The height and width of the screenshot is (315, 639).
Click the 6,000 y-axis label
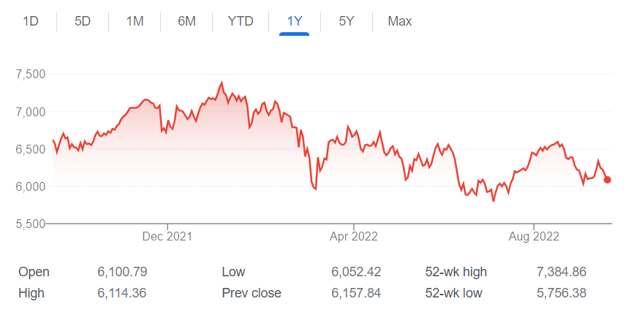pos(30,186)
